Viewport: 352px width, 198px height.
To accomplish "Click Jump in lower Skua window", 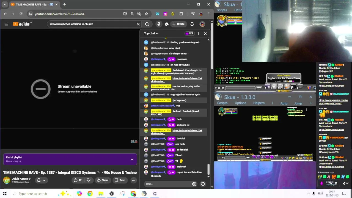I will 298,103.
